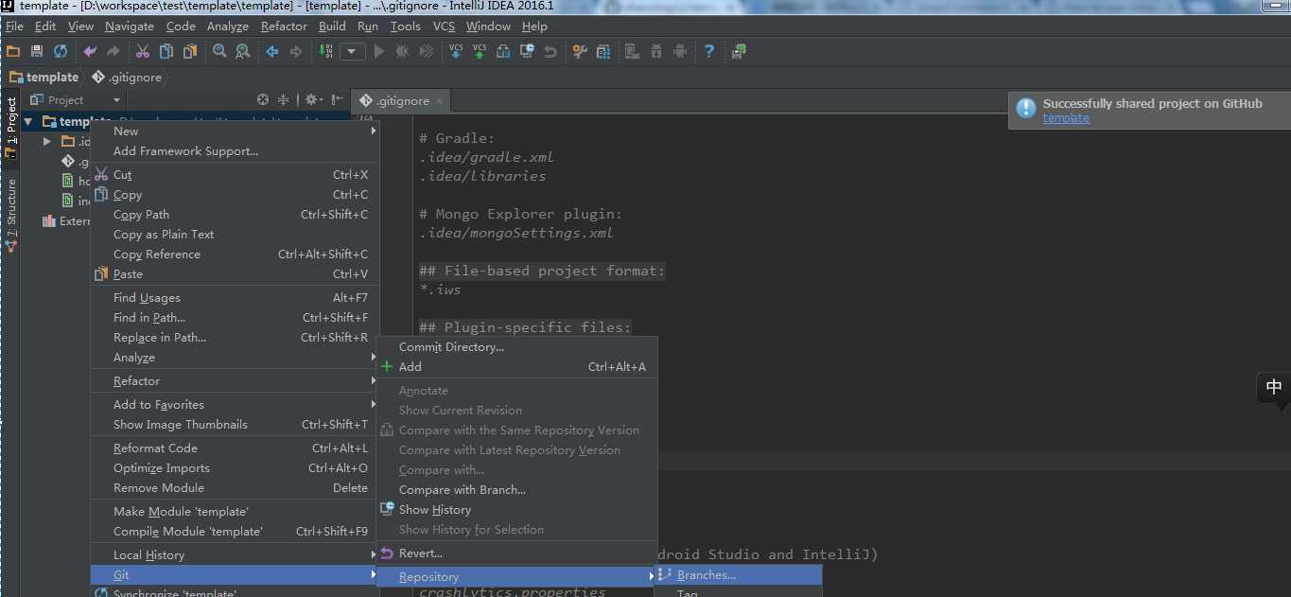This screenshot has width=1291, height=597.
Task: Click the Cut scissors toolbar icon
Action: point(143,51)
